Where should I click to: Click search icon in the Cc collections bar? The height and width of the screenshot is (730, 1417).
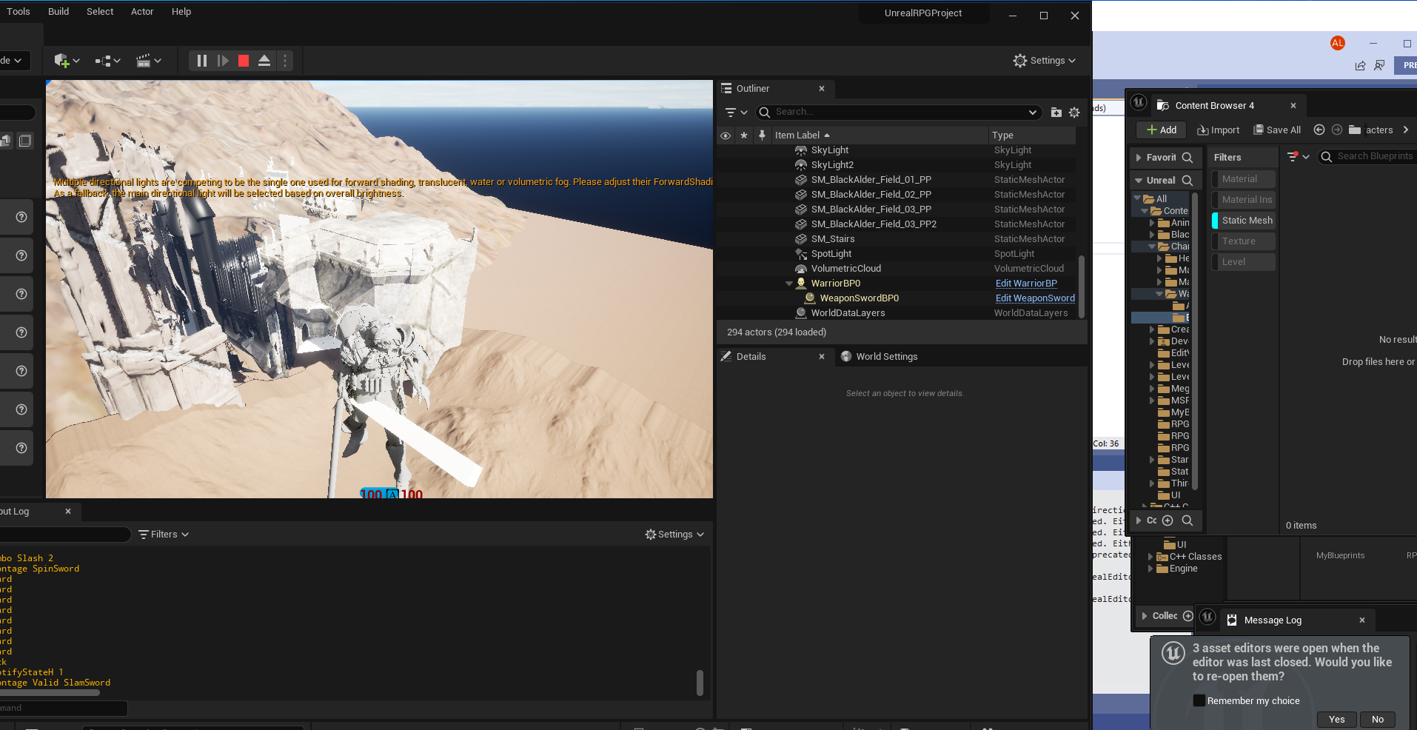(1187, 520)
